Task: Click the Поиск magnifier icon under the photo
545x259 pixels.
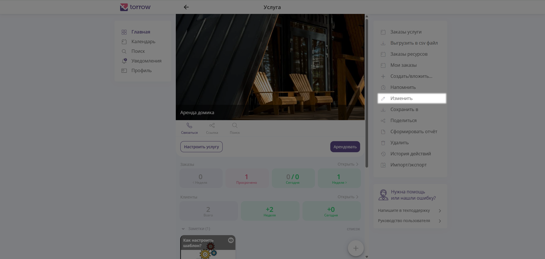Action: pyautogui.click(x=235, y=125)
